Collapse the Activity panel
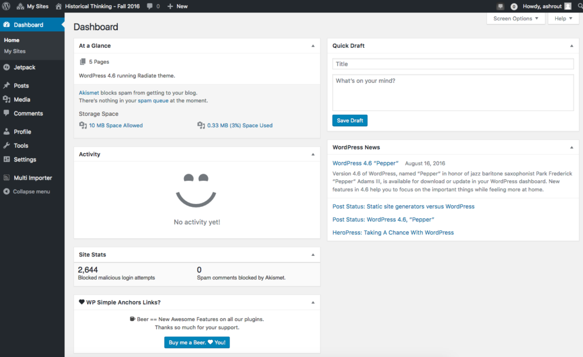This screenshot has width=583, height=357. click(x=313, y=155)
